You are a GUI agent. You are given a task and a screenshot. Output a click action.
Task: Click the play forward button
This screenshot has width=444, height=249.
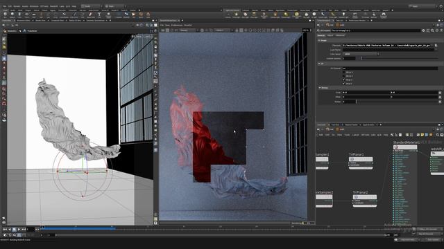pyautogui.click(x=19, y=229)
